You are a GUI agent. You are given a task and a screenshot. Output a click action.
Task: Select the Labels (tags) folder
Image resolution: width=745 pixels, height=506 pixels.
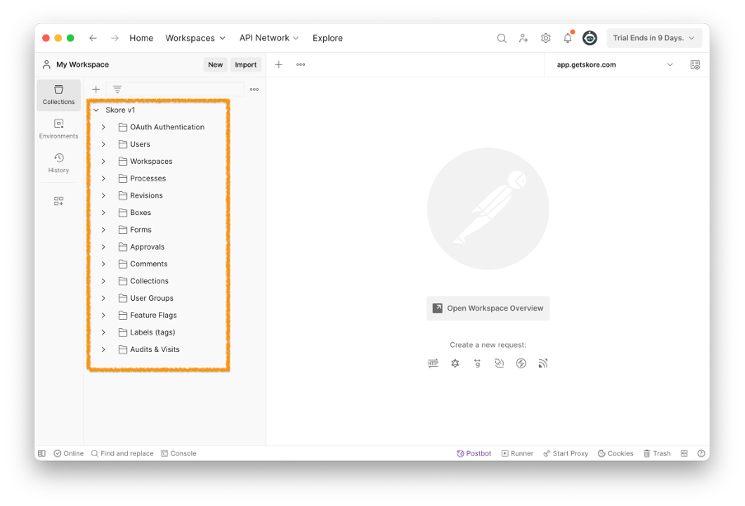coord(152,333)
